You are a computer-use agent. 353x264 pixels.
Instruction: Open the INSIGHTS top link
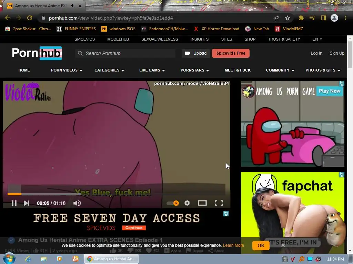200,39
